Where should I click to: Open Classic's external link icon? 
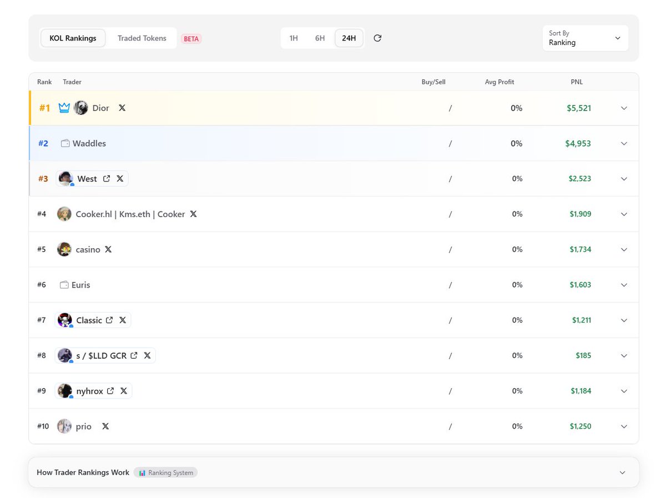(x=109, y=320)
